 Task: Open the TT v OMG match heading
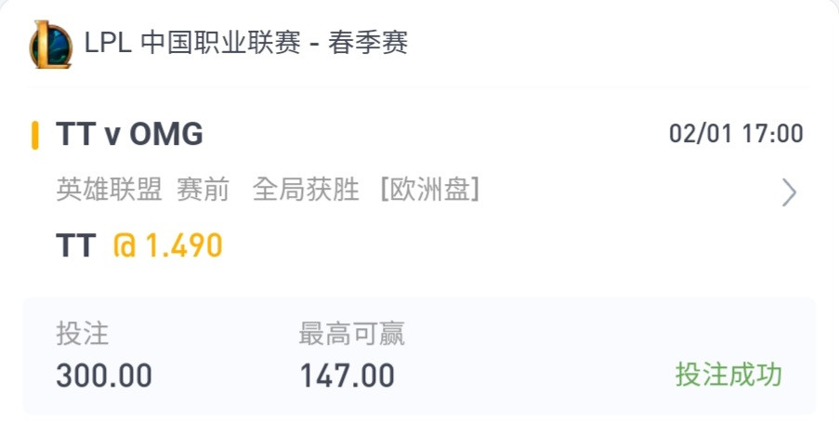click(129, 134)
